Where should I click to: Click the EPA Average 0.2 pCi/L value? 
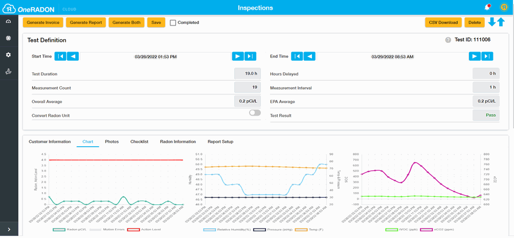click(x=486, y=101)
